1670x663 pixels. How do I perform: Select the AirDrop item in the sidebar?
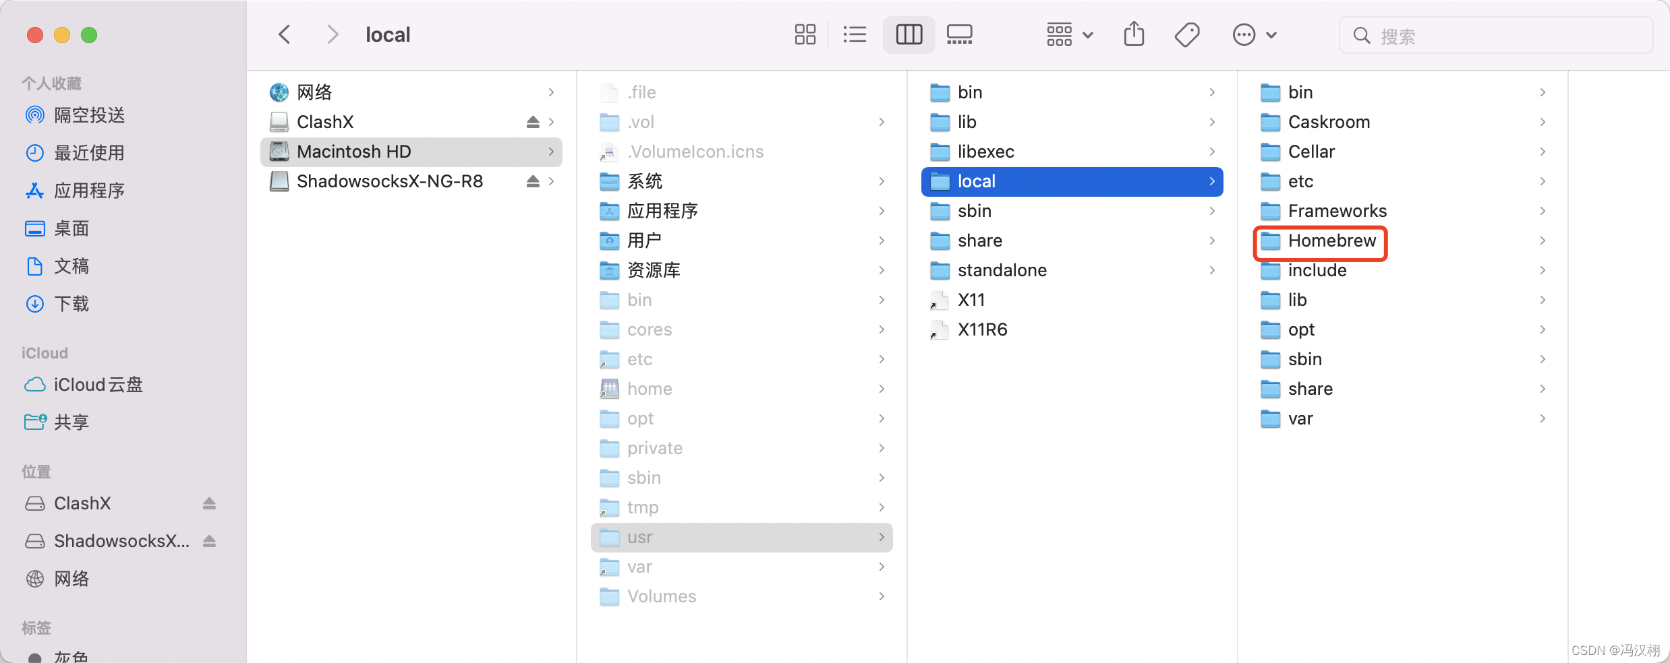click(89, 115)
